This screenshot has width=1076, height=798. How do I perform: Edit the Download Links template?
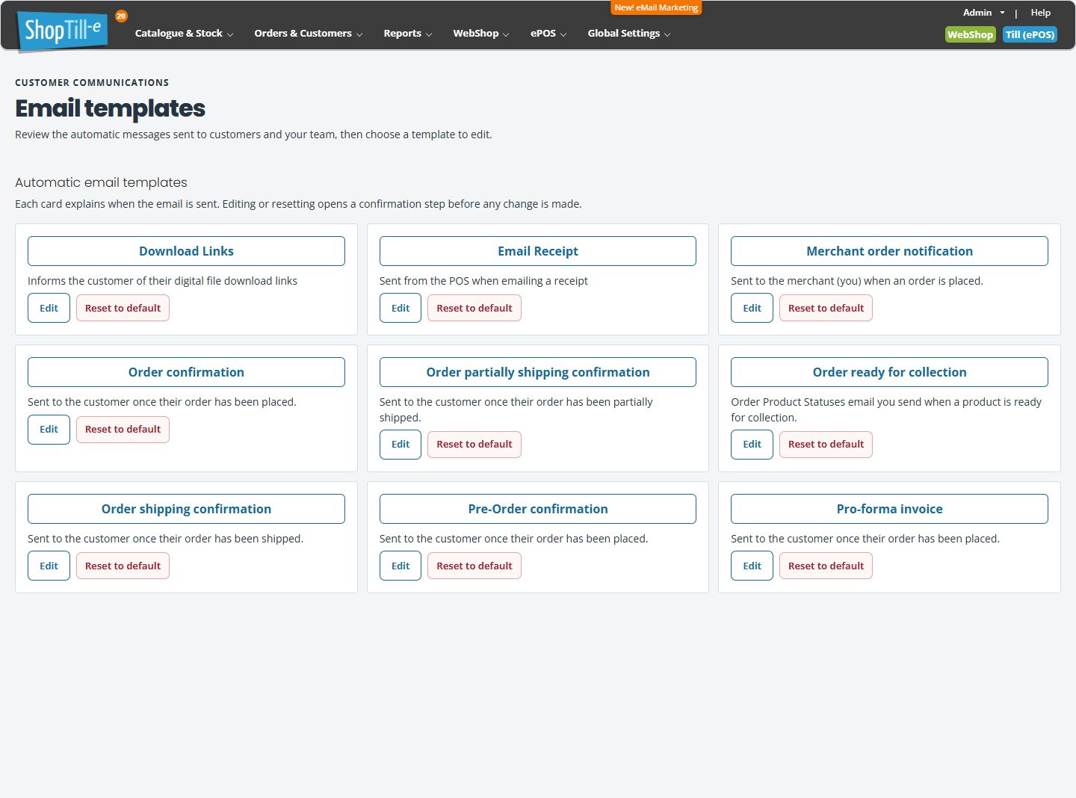point(49,308)
